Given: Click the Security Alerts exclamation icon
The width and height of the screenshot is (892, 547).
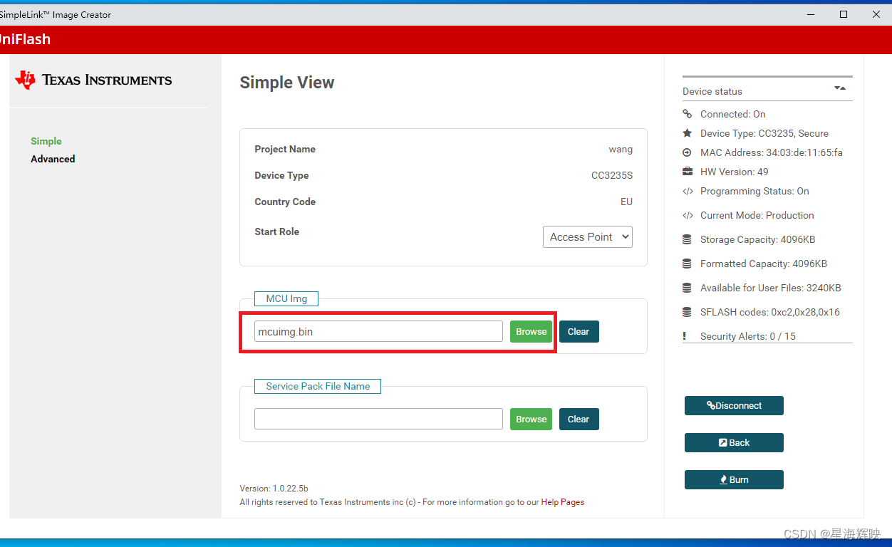Looking at the screenshot, I should [x=685, y=336].
